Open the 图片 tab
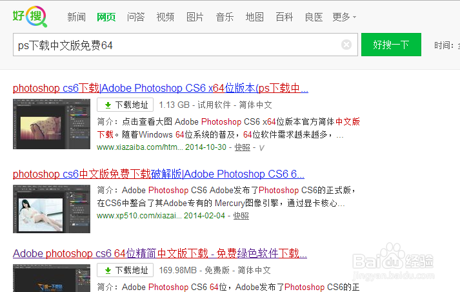Image resolution: width=460 pixels, height=292 pixels. [x=195, y=17]
